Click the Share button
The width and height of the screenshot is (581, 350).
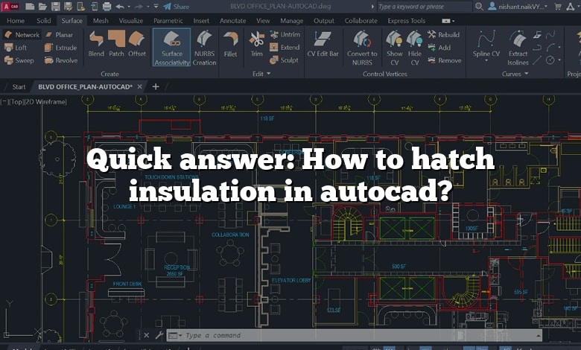(x=176, y=6)
